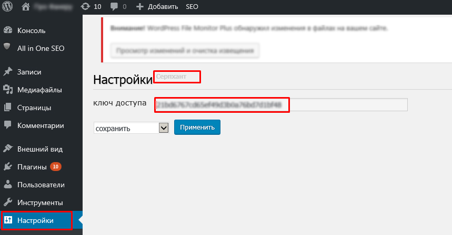The width and height of the screenshot is (452, 235).
Task: Click the All in One SEO shield icon
Action: 7,48
